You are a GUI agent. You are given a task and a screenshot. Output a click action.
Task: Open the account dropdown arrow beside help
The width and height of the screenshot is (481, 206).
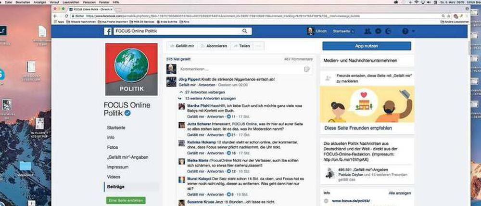click(x=413, y=31)
